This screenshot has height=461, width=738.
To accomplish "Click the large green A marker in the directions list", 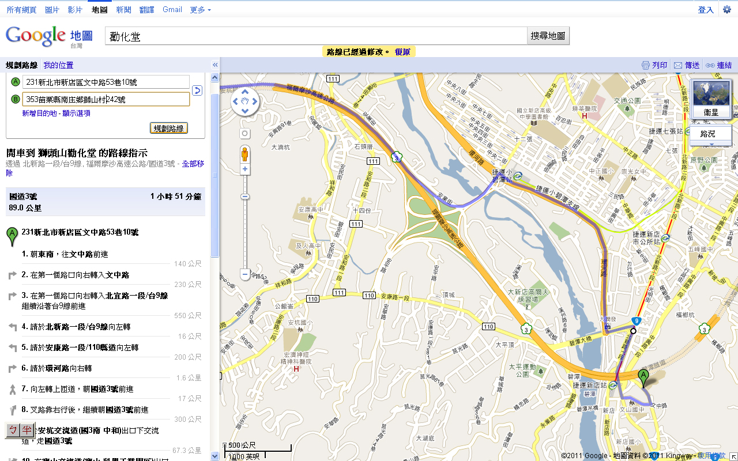I will point(12,236).
